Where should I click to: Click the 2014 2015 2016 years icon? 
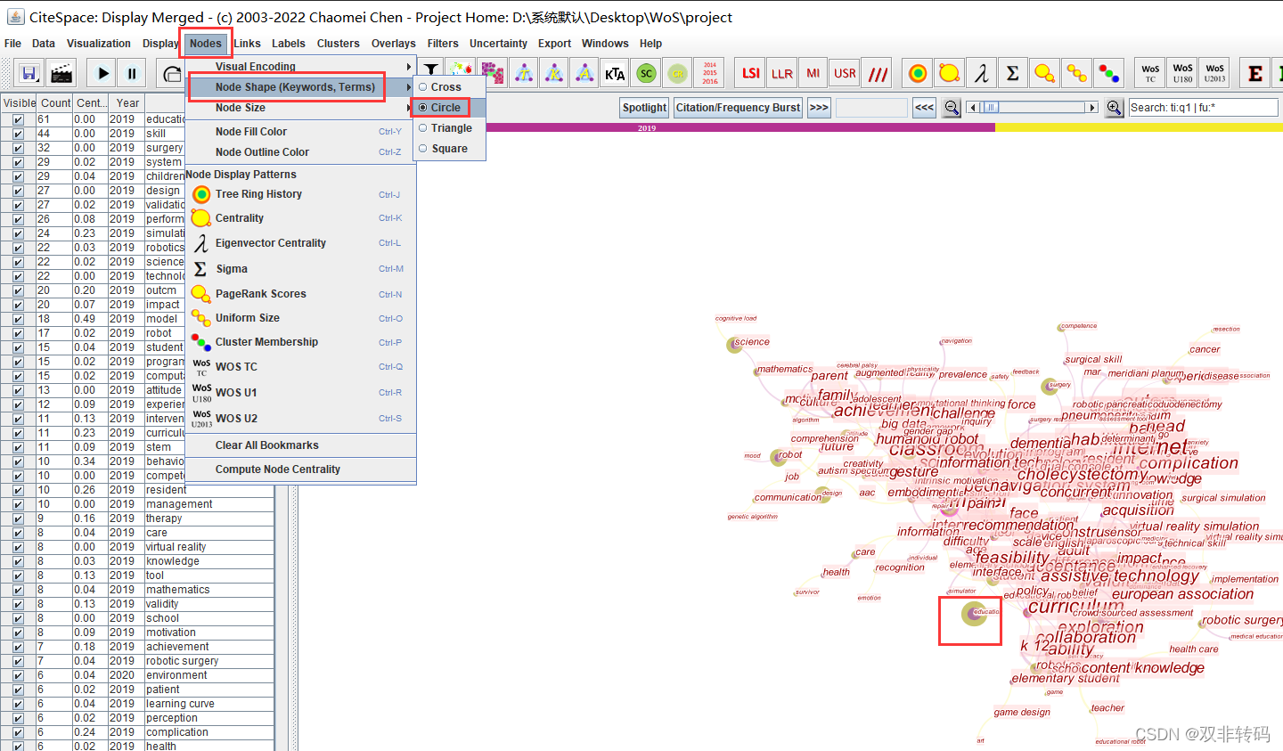[710, 73]
